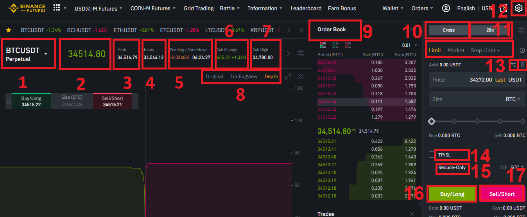Open the calculator icon
Screen dimensions: 527x217
tap(522, 65)
